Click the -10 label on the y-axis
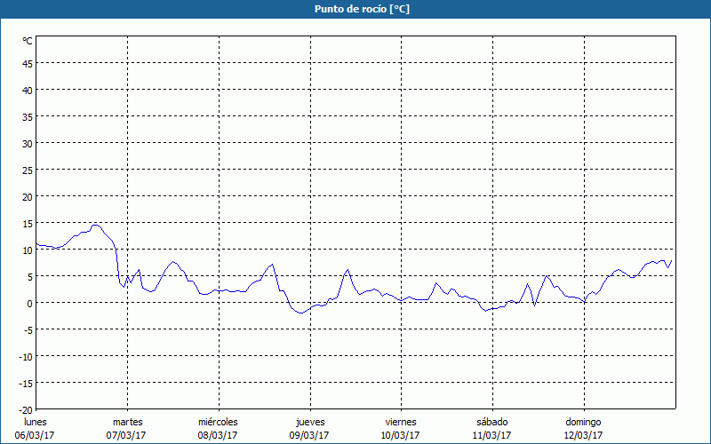711x444 pixels. (x=26, y=356)
